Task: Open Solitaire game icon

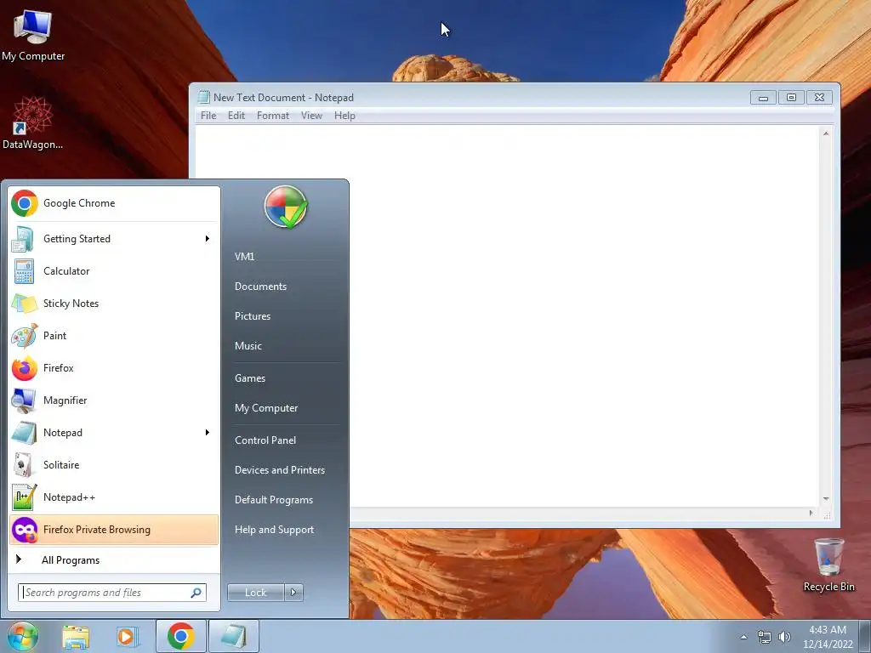Action: pos(24,465)
